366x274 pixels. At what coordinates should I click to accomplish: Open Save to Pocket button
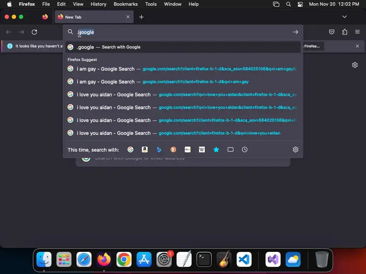click(331, 32)
